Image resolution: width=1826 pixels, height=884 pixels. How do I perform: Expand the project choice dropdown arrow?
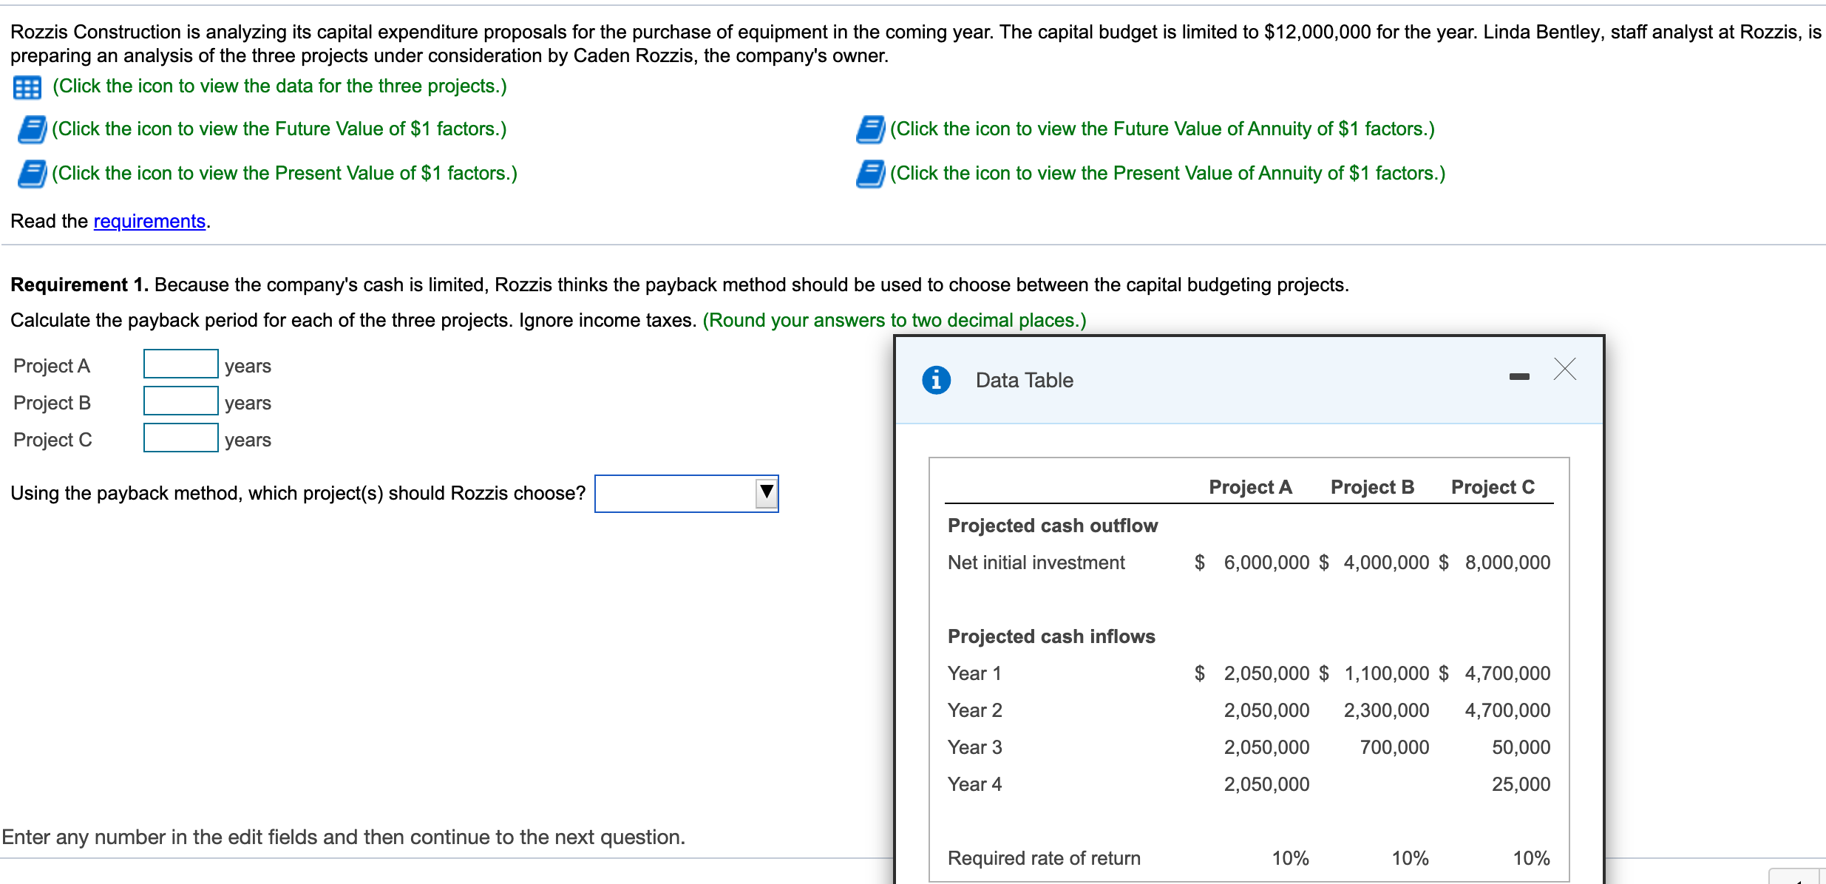(x=767, y=493)
